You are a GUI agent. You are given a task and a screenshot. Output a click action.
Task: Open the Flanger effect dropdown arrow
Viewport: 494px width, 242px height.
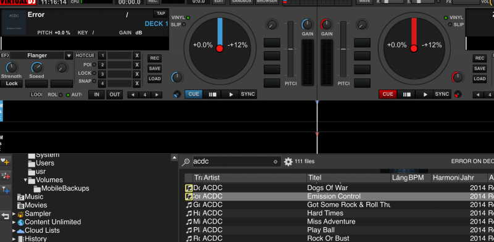69,56
